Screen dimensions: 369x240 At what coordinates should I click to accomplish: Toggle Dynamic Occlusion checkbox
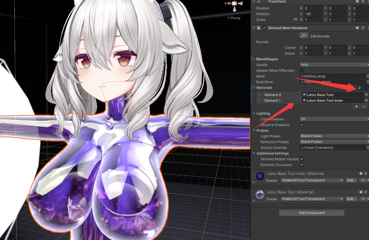(302, 164)
